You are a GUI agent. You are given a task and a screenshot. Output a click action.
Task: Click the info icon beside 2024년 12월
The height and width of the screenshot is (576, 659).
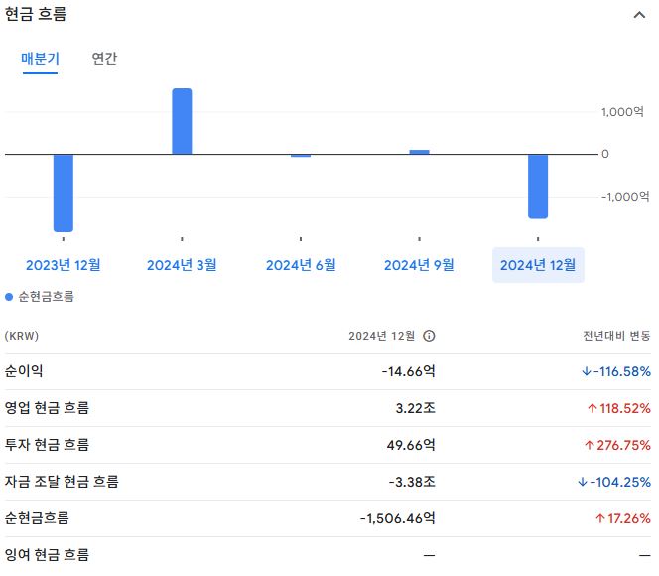(429, 336)
